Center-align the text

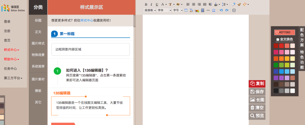tap(194, 4)
